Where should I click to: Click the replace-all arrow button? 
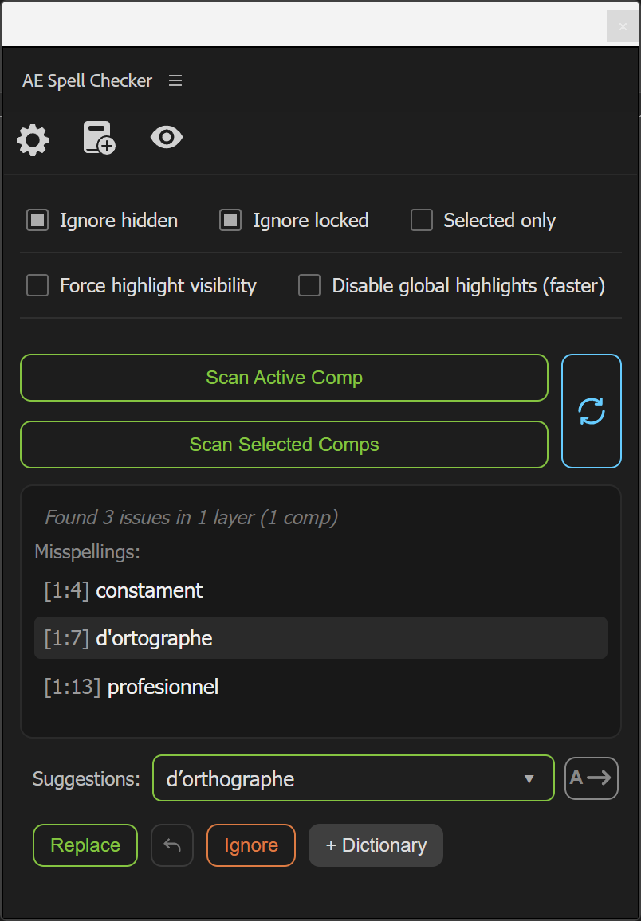pos(592,778)
